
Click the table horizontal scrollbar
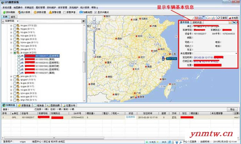54,138
